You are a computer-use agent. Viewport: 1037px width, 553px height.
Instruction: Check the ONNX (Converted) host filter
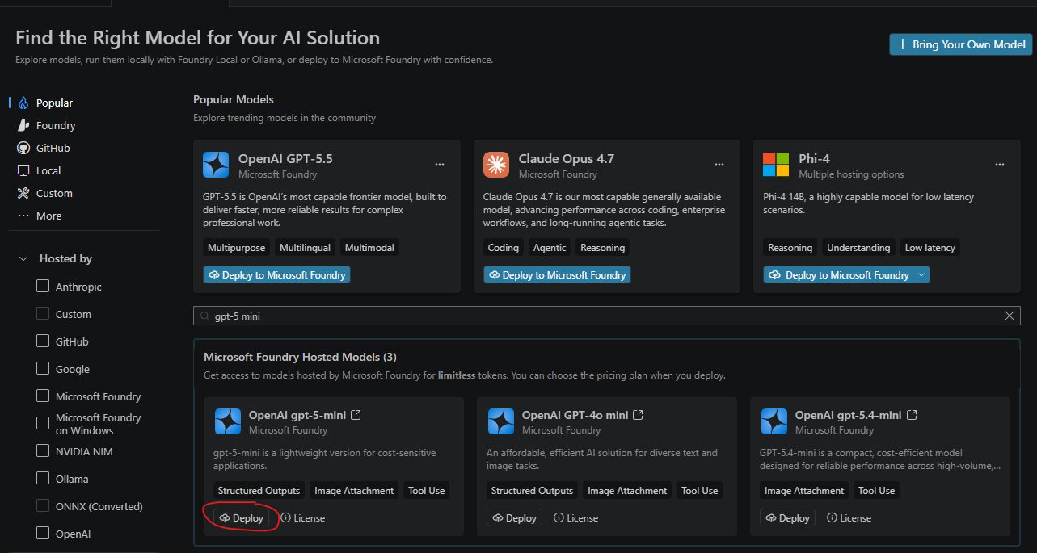pos(43,506)
